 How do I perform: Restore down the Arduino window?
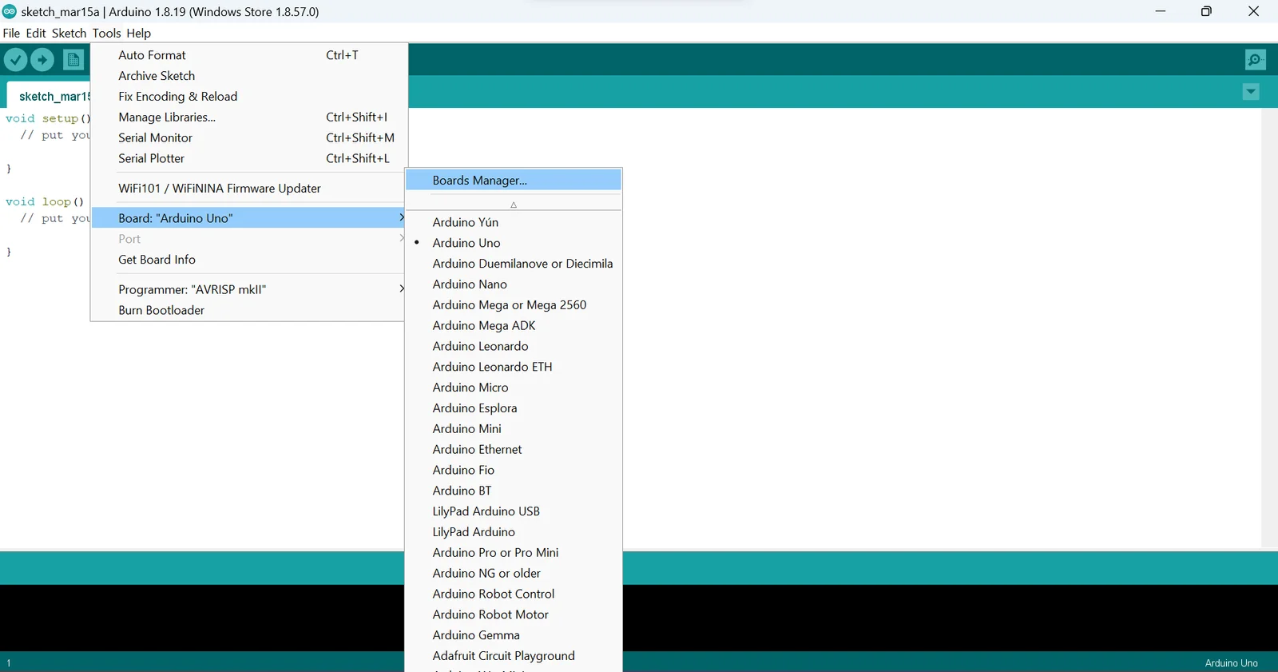(1206, 11)
